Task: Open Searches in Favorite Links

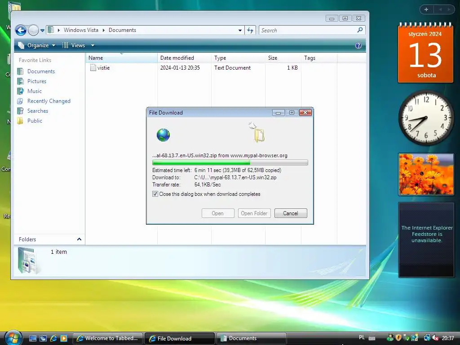Action: [38, 111]
